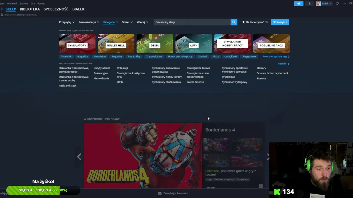Open the Hack and slash genre link
353x198 pixels.
[68, 86]
